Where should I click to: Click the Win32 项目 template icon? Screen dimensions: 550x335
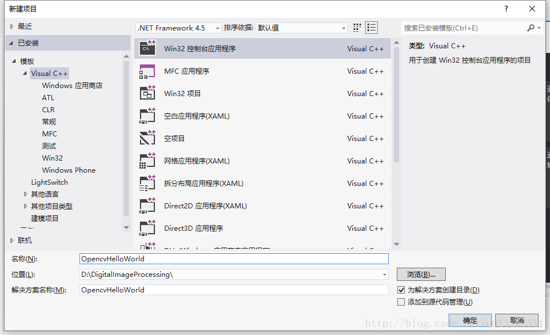click(x=147, y=93)
